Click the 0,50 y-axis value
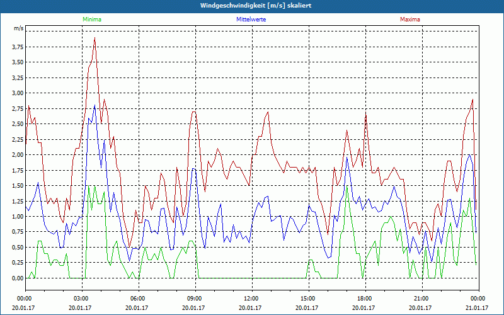This screenshot has height=315, width=504. coord(18,248)
